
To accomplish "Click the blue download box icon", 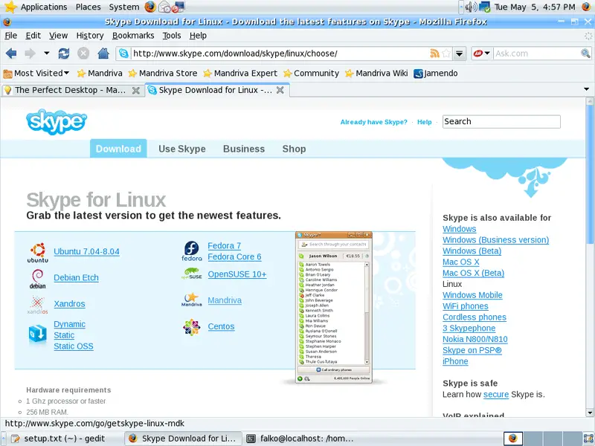I will 38,334.
